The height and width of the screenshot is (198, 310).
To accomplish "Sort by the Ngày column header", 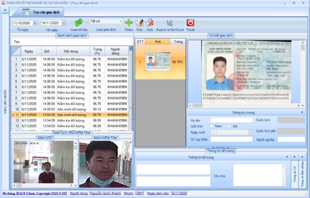I will coord(29,51).
